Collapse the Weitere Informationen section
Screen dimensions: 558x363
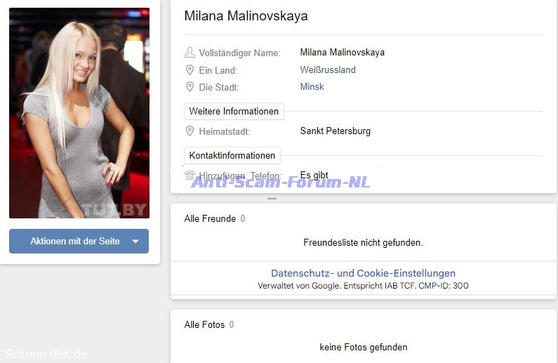click(234, 111)
